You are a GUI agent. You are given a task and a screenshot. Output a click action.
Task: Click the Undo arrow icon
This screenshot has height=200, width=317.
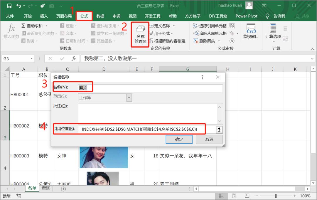pos(18,6)
